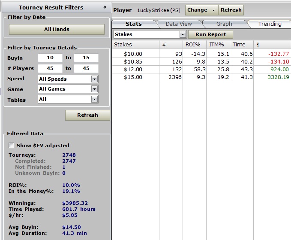
Task: Sort by the # column header
Action: (x=171, y=45)
